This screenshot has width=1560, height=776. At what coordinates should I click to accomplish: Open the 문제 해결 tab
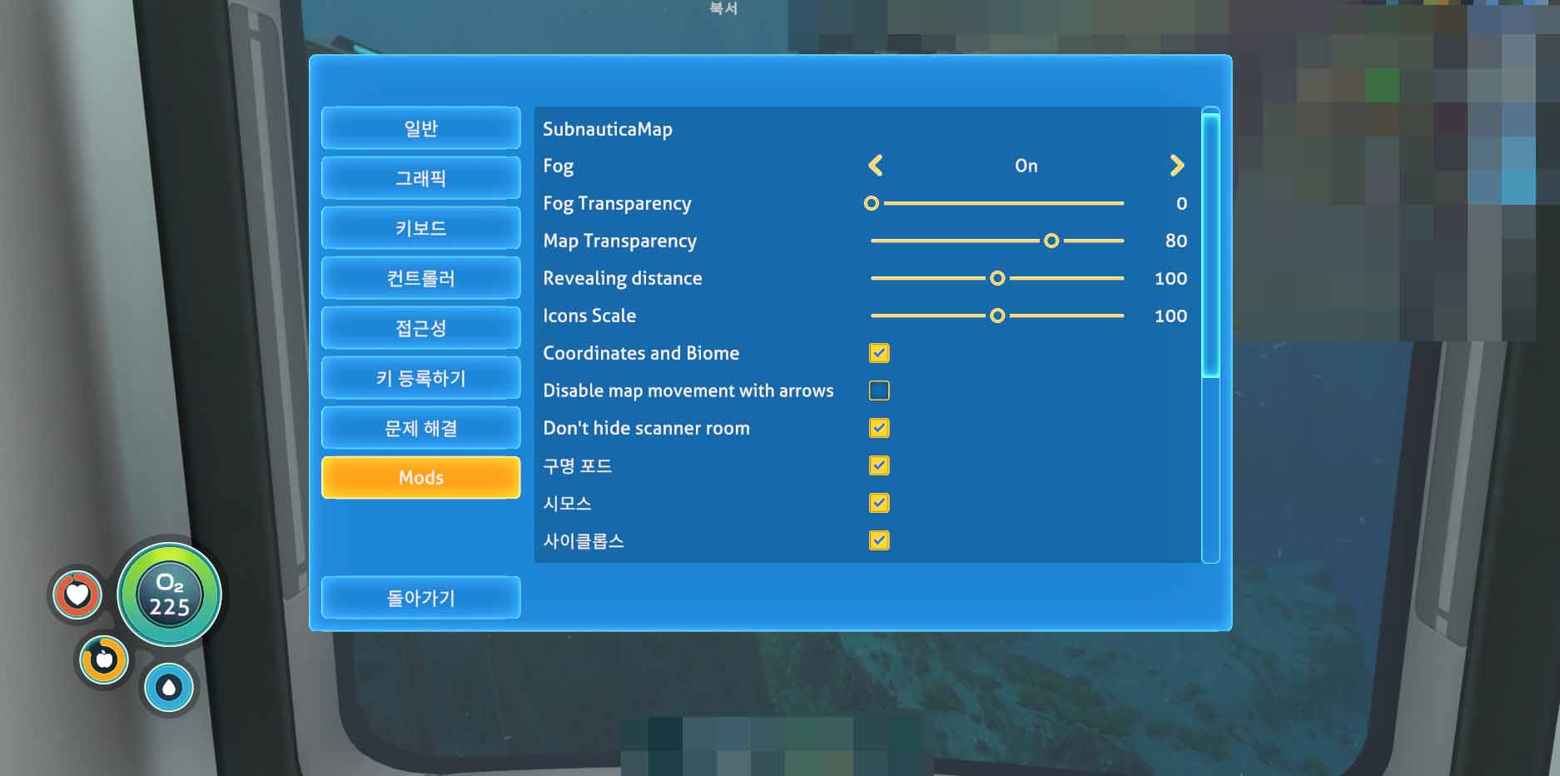pyautogui.click(x=420, y=428)
